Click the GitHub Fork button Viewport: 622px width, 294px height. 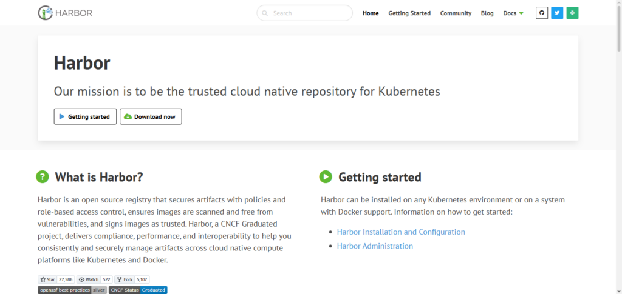124,279
